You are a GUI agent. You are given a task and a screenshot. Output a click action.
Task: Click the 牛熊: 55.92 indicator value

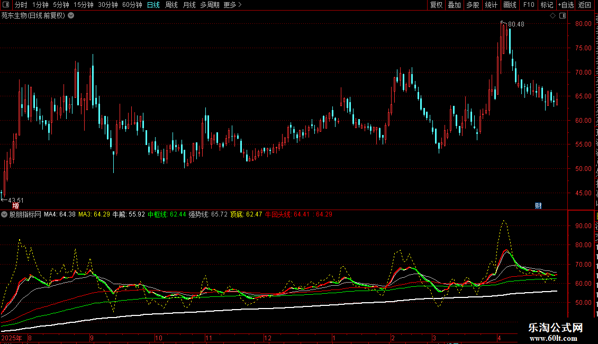point(129,214)
